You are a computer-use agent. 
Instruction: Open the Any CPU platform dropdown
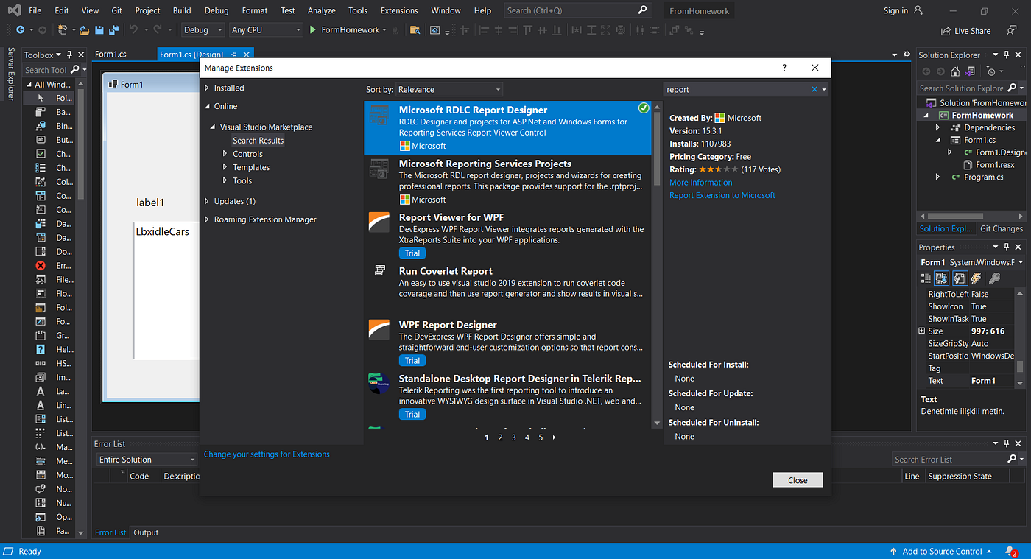(x=265, y=29)
